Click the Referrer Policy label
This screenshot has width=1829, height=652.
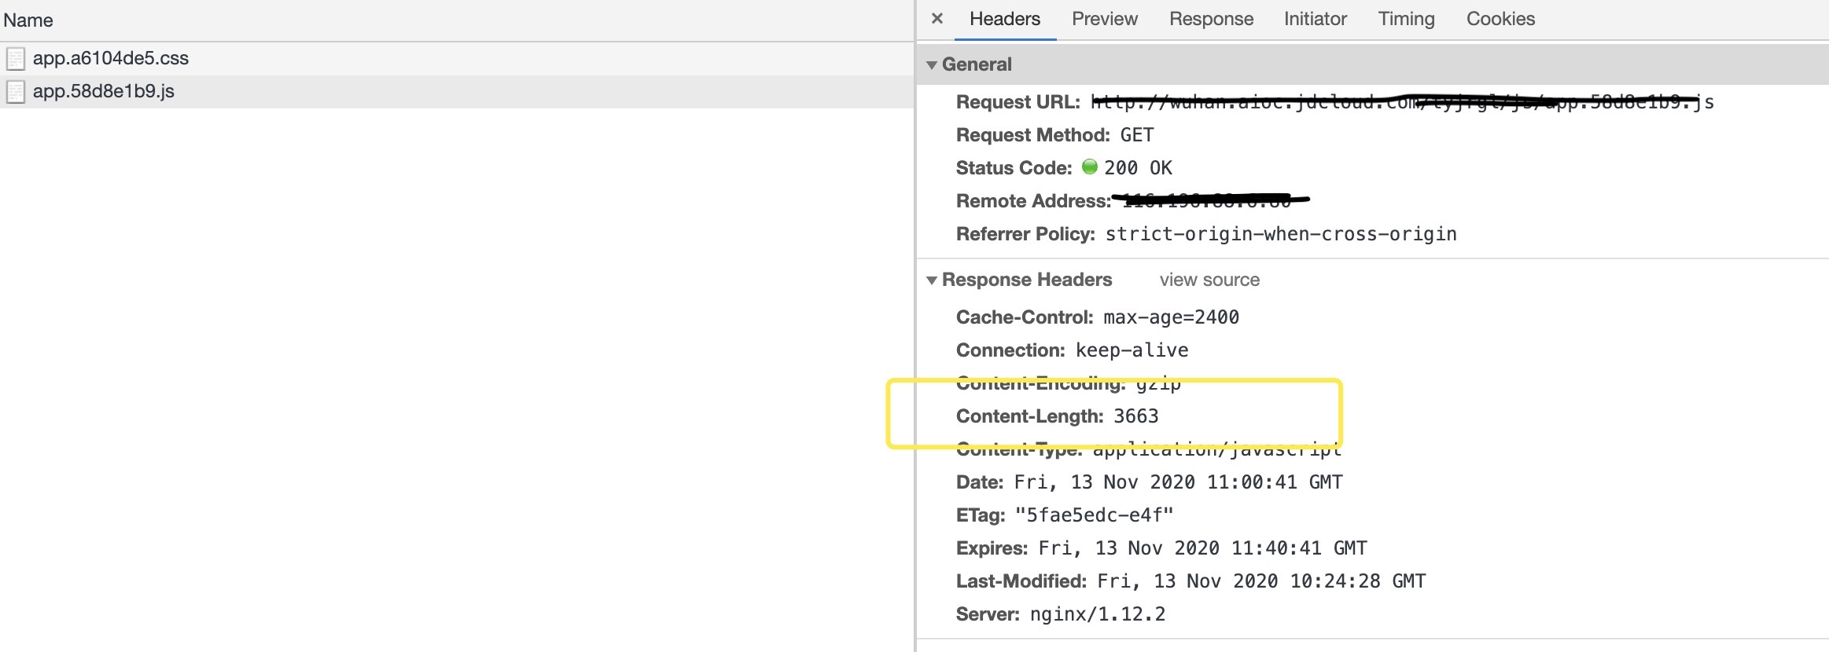pos(1025,234)
